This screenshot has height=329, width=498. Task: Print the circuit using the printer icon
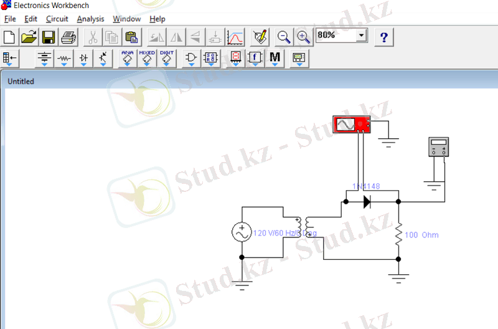(x=68, y=37)
